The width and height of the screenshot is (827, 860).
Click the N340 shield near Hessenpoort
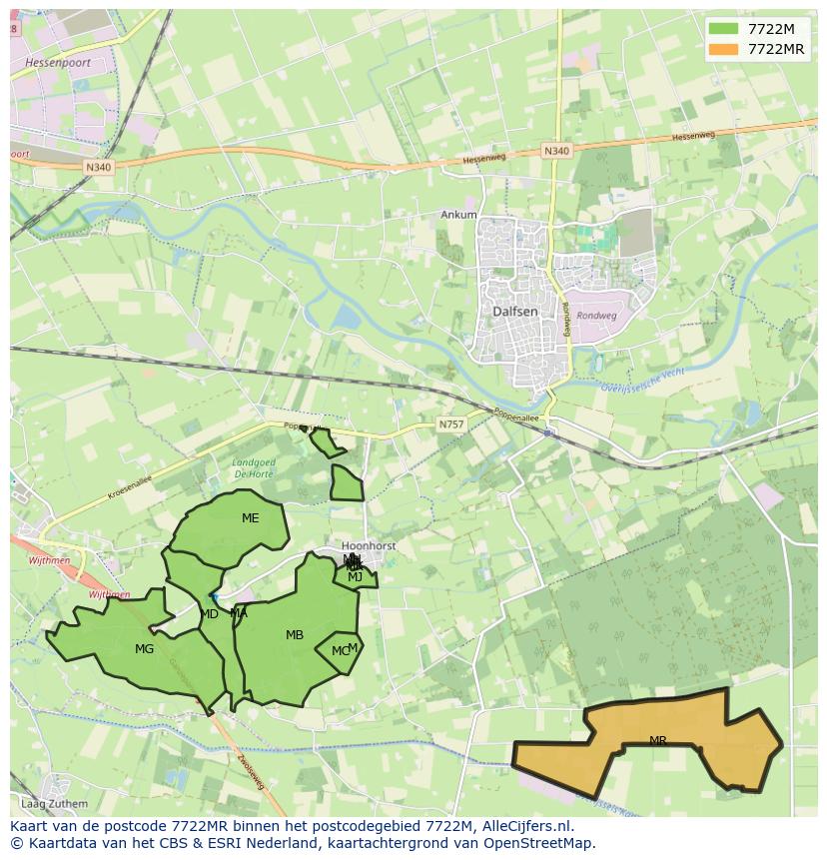[x=99, y=168]
